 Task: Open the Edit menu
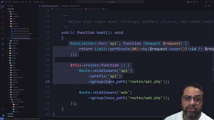tap(10, 2)
